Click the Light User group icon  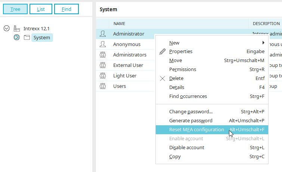[103, 76]
